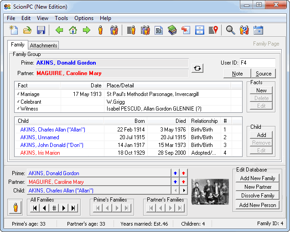Screen dimensions: 290x232
Task: Open the File menu
Action: [x=11, y=18]
